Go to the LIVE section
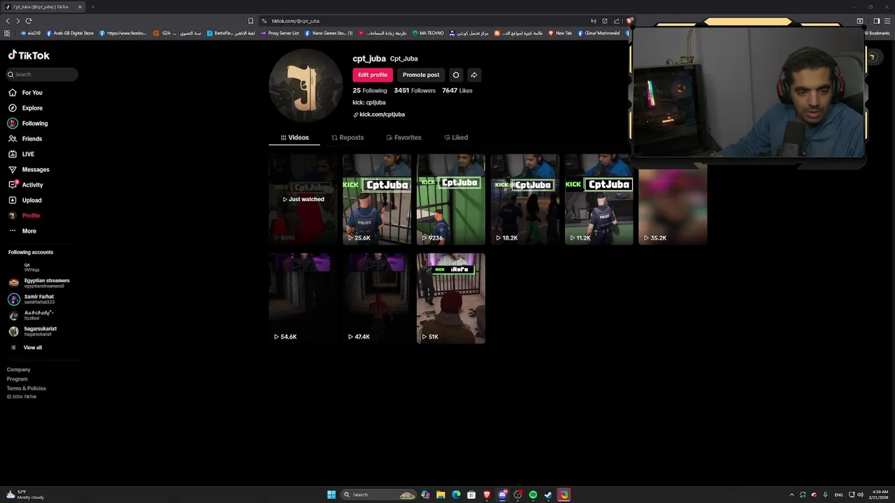 click(21, 154)
